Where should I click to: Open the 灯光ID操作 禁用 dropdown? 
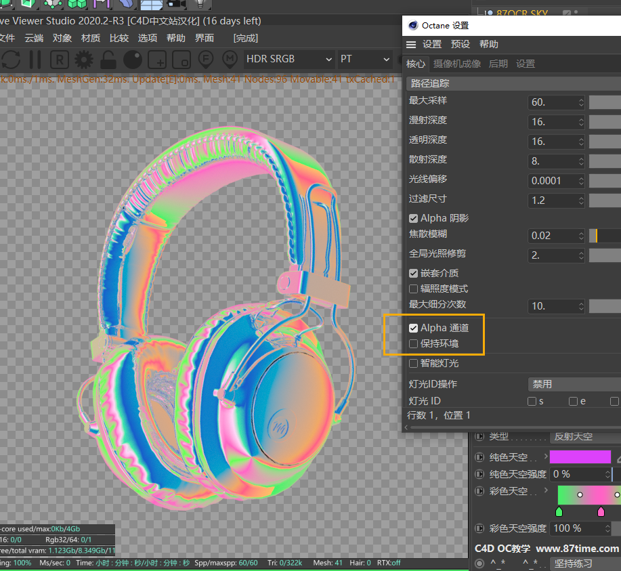coord(574,384)
